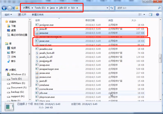
Task: Select the javadoc.exe file icon
Action: pyautogui.click(x=37, y=49)
